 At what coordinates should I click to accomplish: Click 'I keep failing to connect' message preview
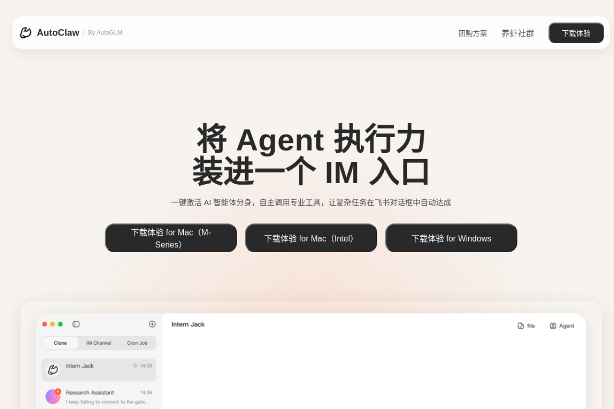[x=107, y=402]
